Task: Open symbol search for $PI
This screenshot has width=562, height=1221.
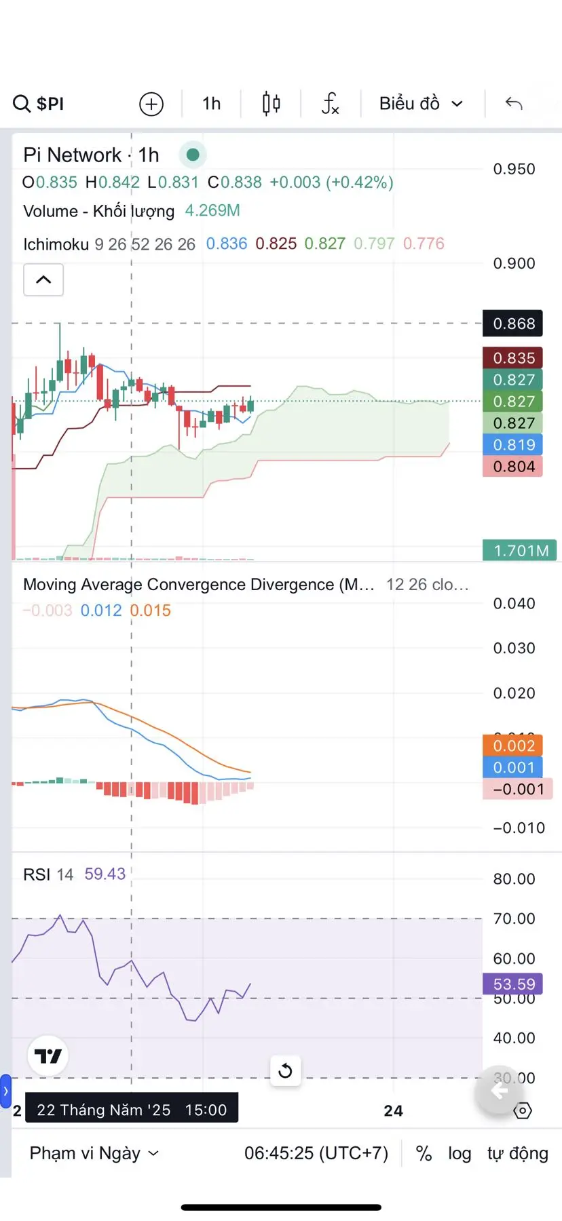Action: pyautogui.click(x=39, y=104)
